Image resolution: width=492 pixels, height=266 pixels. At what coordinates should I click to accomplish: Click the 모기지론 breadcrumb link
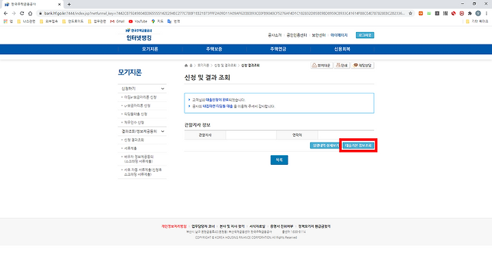click(204, 66)
